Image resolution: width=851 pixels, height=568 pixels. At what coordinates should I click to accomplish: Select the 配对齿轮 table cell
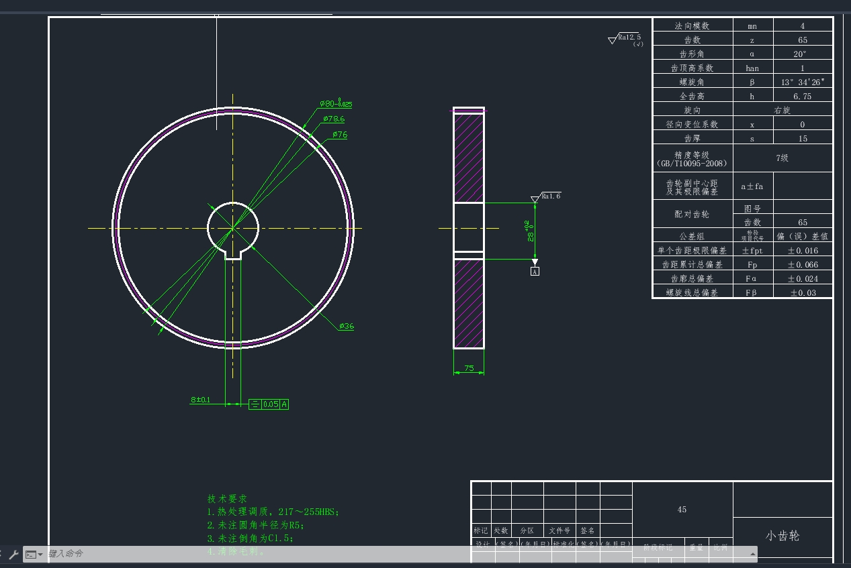click(692, 215)
